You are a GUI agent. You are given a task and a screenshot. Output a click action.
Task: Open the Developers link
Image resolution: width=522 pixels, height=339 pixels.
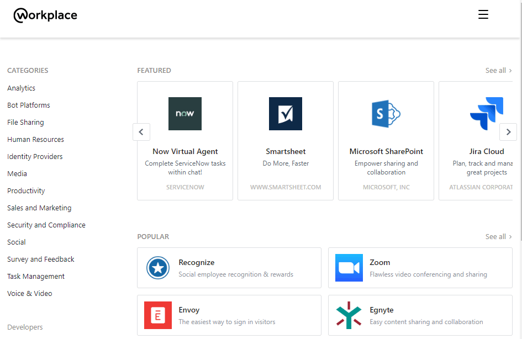point(25,327)
